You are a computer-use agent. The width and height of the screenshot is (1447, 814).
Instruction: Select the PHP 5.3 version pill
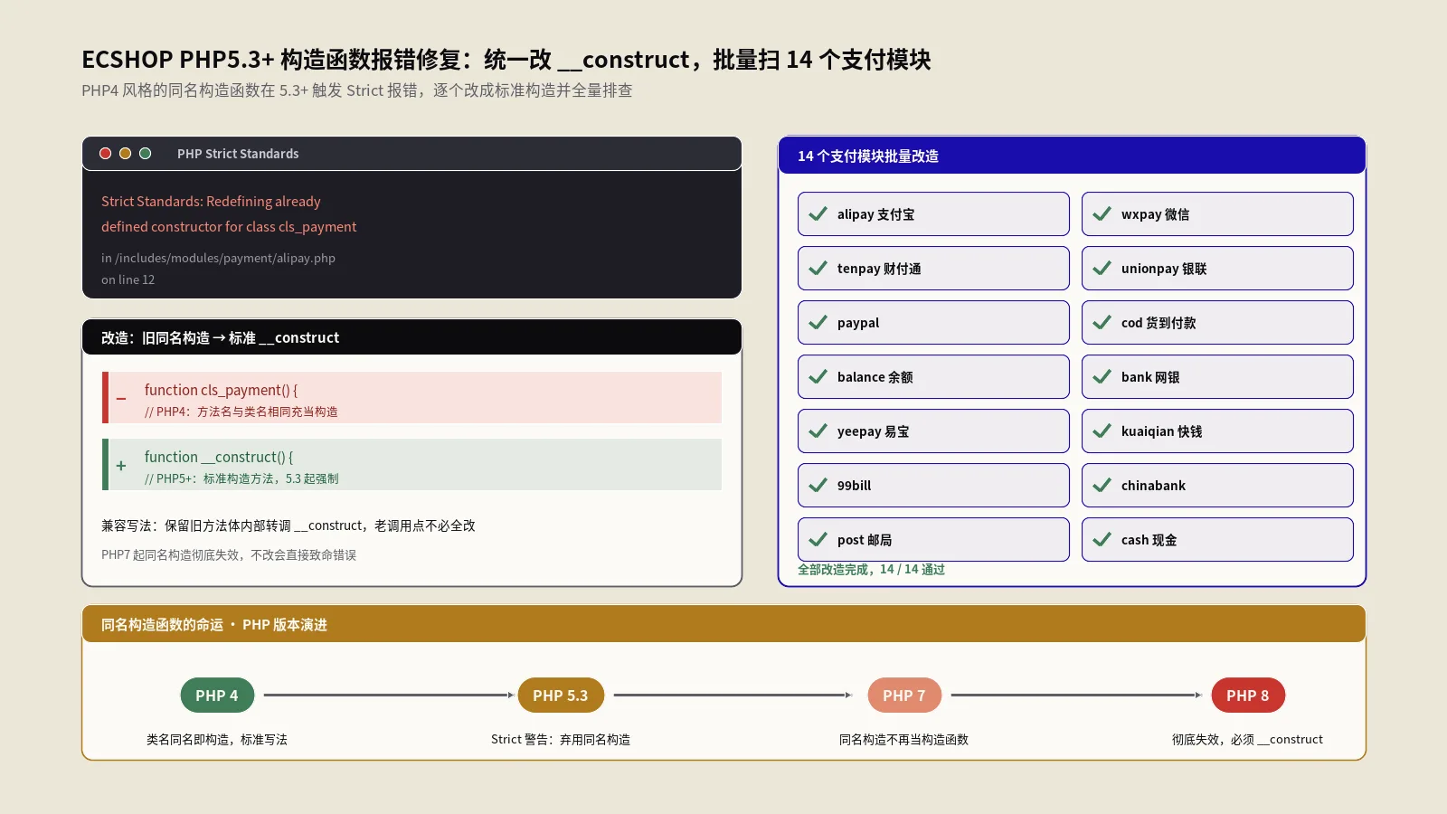[x=561, y=696]
